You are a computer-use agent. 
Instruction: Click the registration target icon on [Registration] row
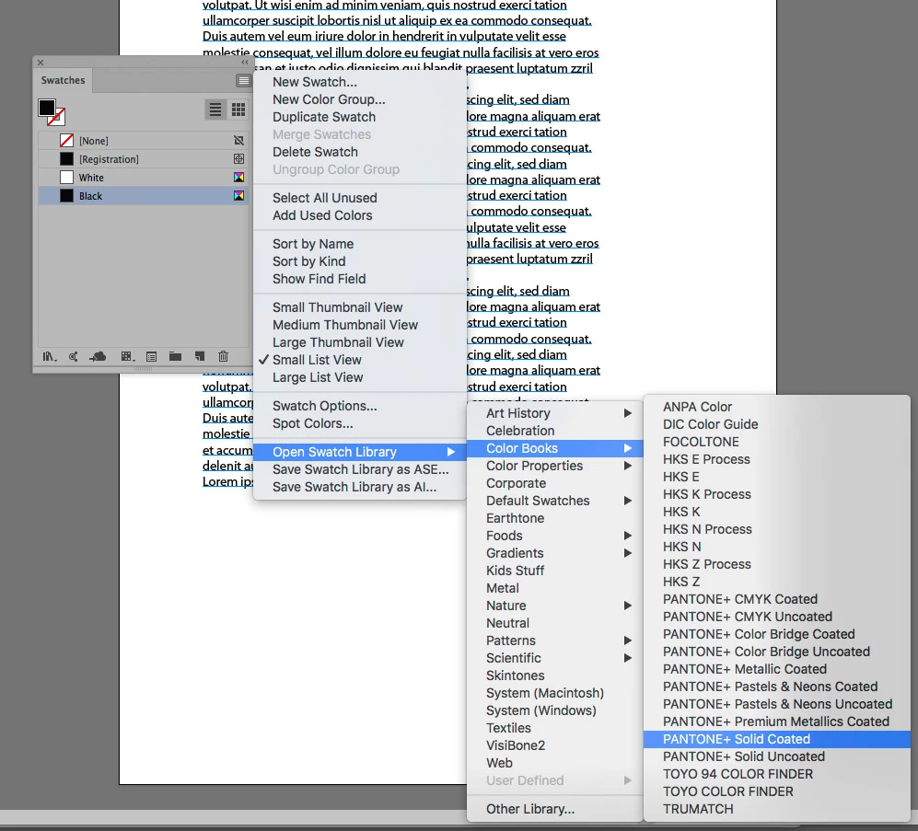[x=238, y=158]
